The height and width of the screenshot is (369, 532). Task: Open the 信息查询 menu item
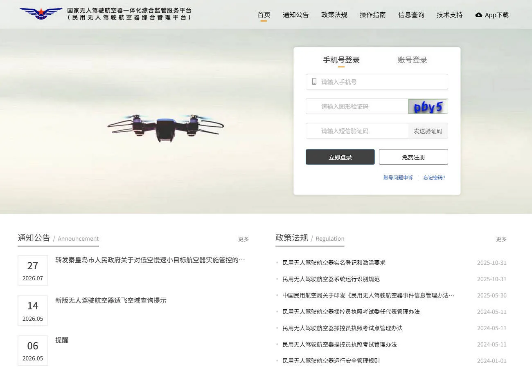coord(411,15)
